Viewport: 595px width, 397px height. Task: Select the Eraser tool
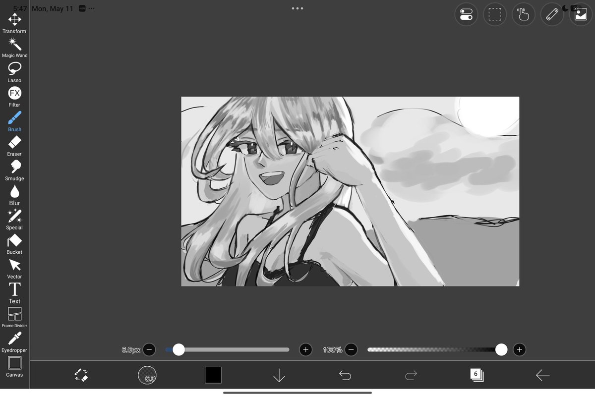pyautogui.click(x=14, y=146)
